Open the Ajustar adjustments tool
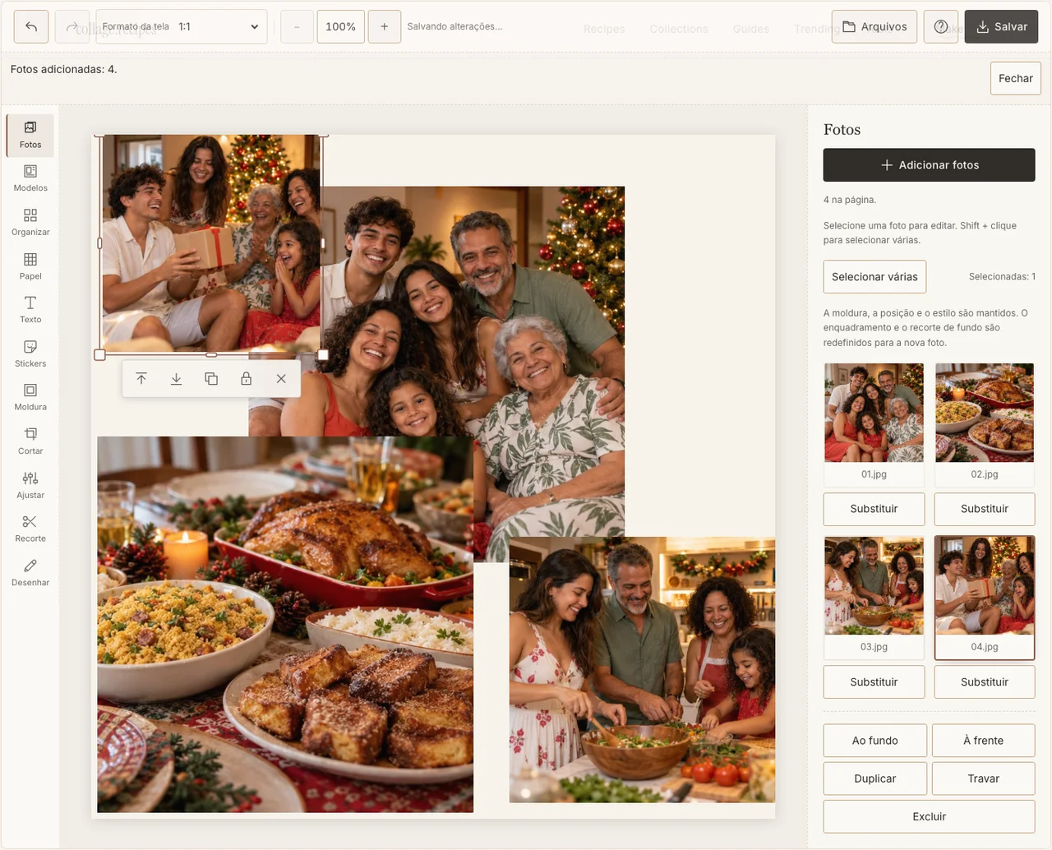This screenshot has height=850, width=1052. tap(30, 486)
